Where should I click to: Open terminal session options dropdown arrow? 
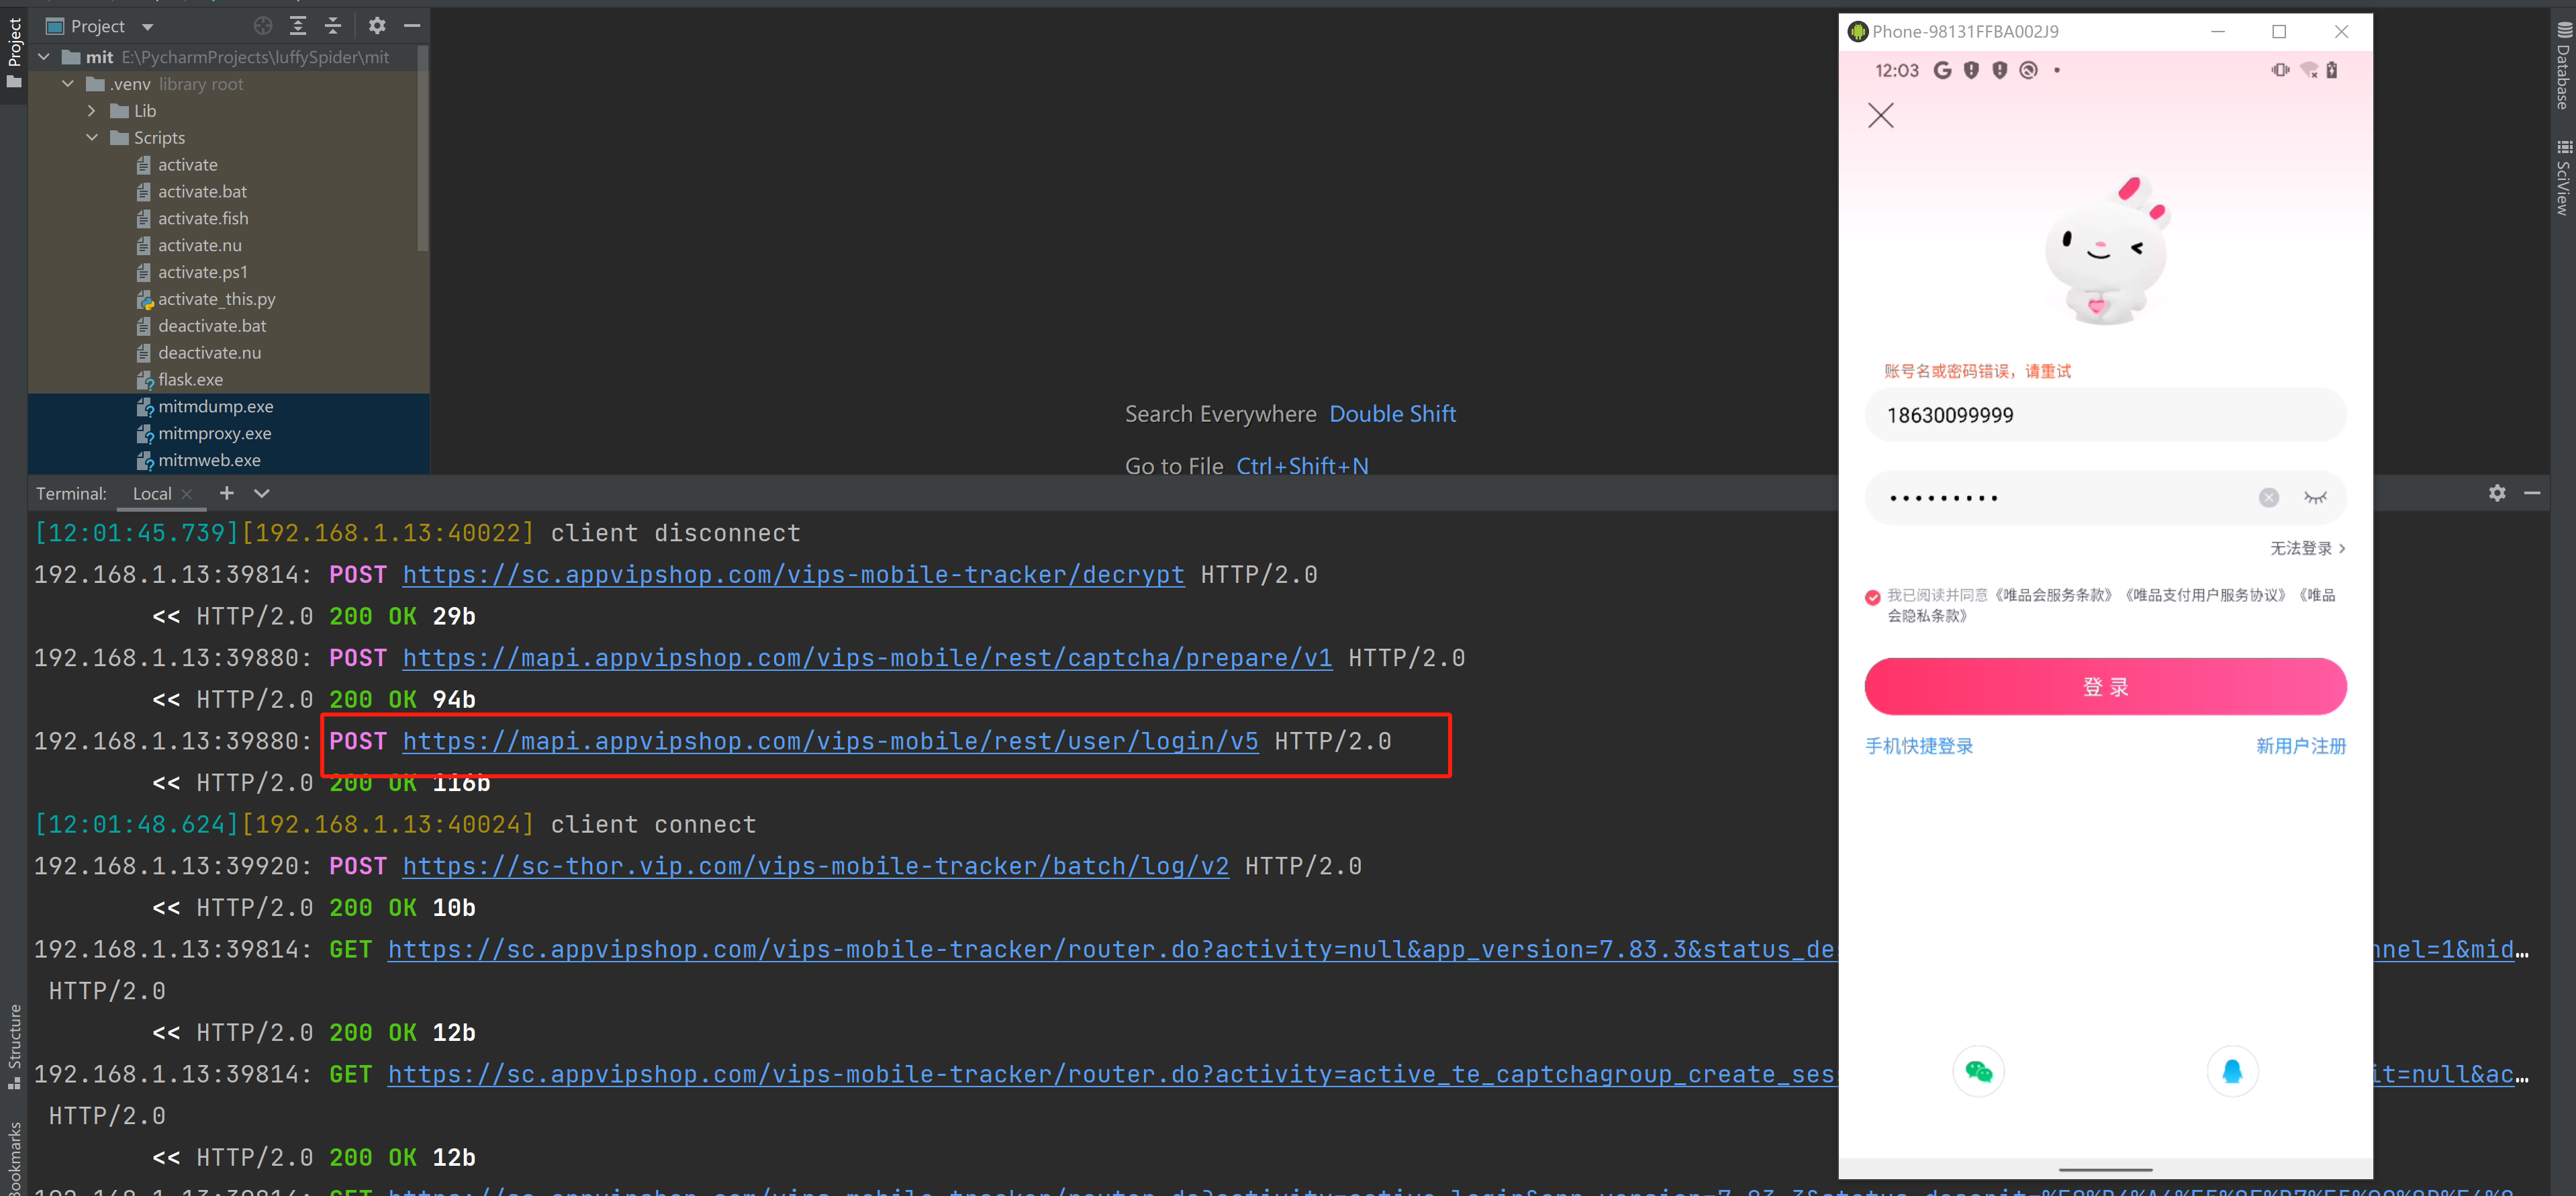coord(262,493)
